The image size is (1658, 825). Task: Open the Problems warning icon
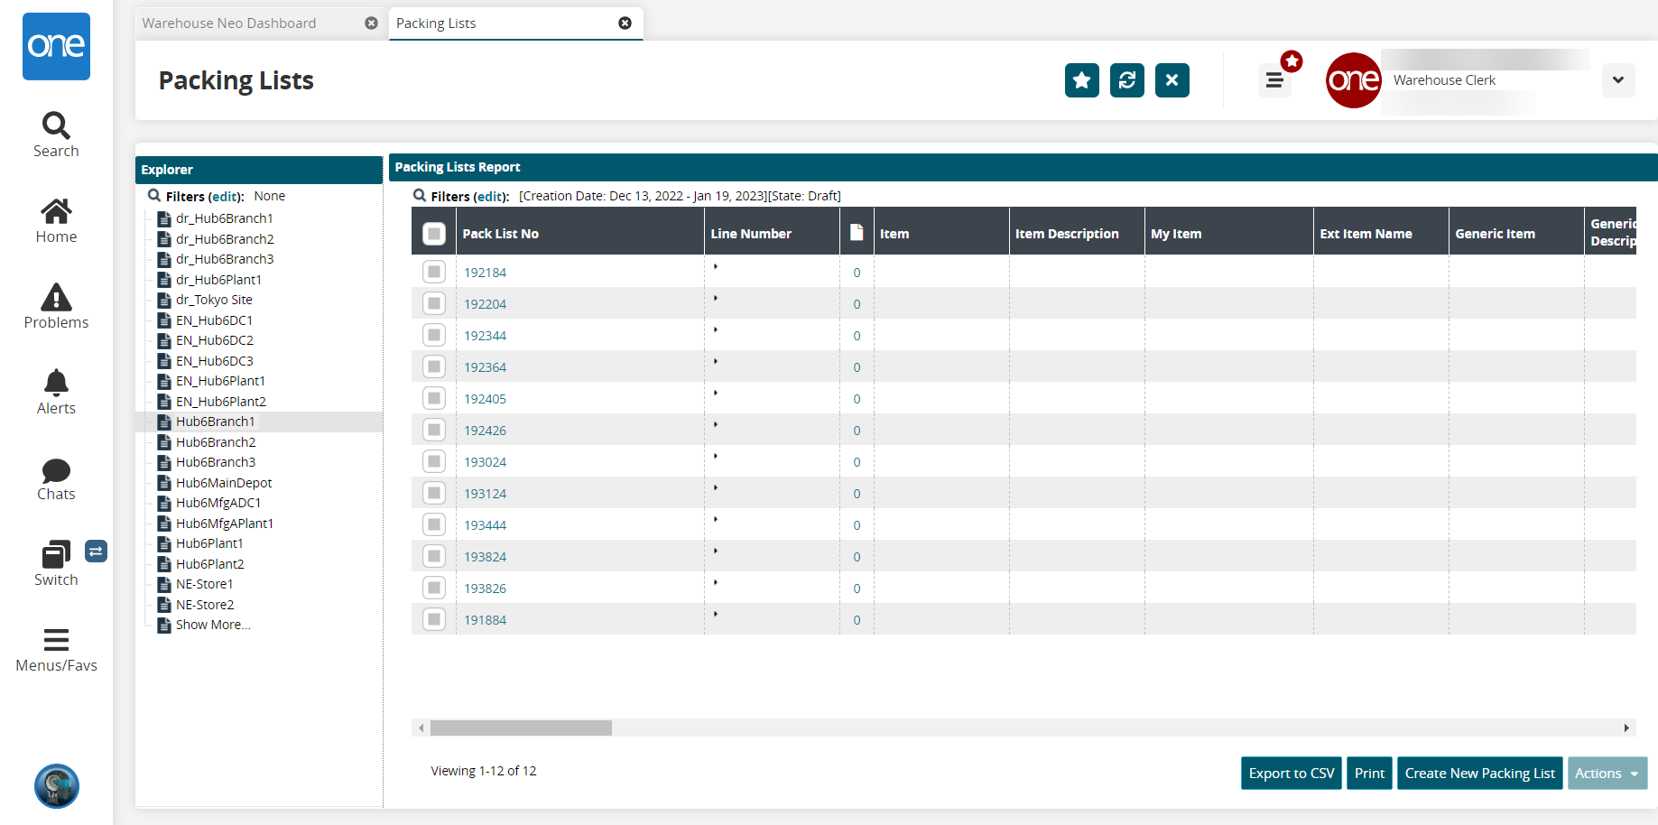[56, 298]
